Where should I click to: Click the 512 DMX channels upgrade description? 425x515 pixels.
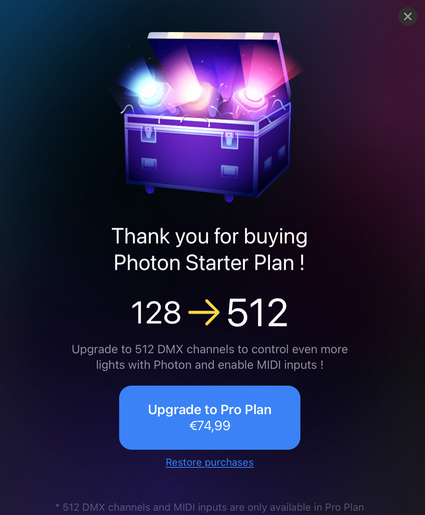(x=210, y=357)
